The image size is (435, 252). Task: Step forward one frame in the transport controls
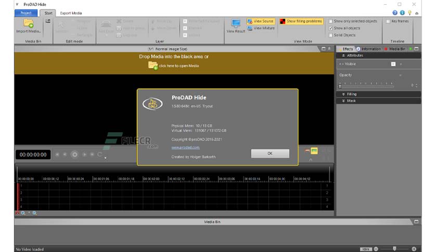pyautogui.click(x=85, y=155)
